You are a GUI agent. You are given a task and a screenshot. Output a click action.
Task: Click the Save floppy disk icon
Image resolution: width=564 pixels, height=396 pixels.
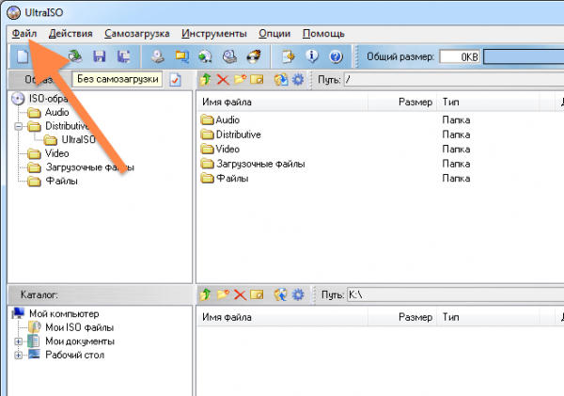(x=100, y=56)
